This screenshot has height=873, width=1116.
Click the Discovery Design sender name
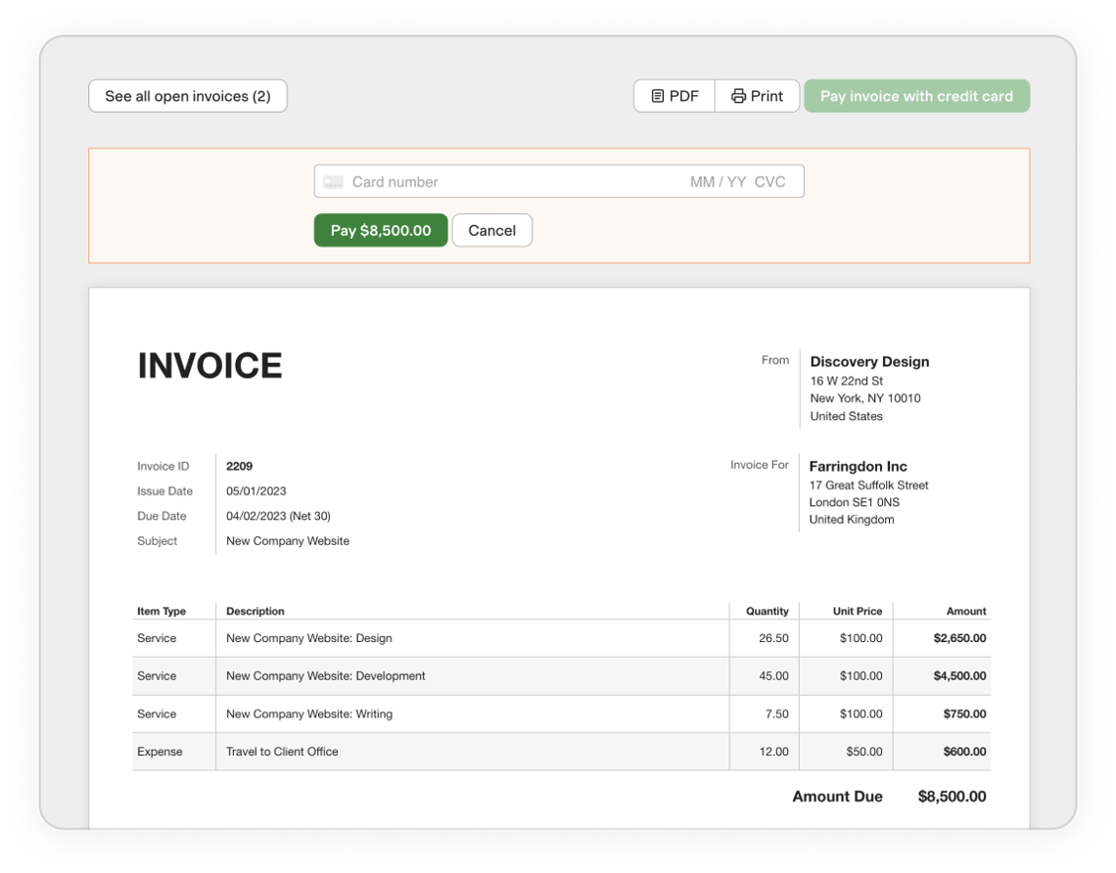pyautogui.click(x=868, y=361)
